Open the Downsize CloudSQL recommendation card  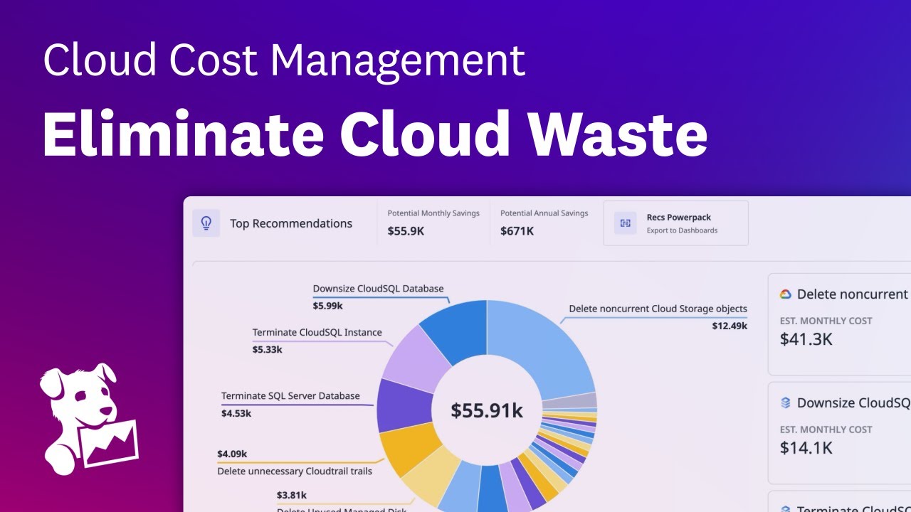pos(840,433)
